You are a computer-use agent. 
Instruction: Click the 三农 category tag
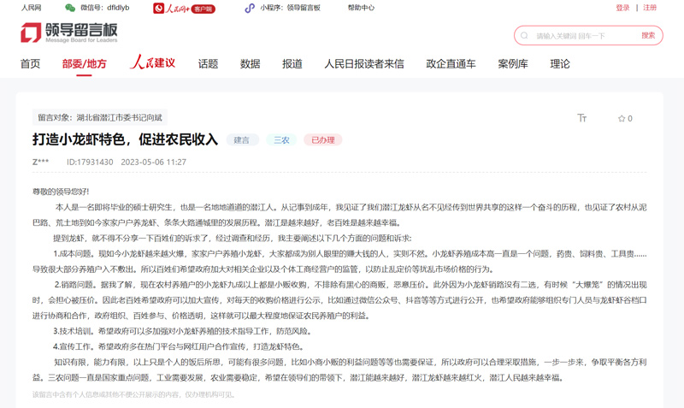tap(281, 140)
